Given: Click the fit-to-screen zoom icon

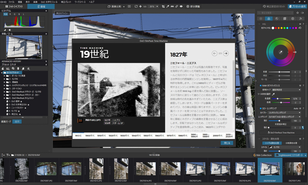Looking at the screenshot, I should tap(136, 7).
